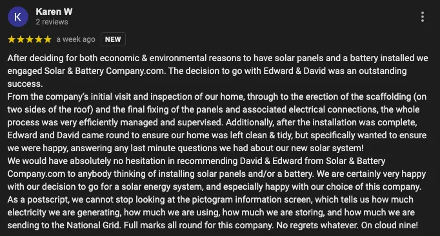The width and height of the screenshot is (440, 236).
Task: Click the fifth yellow rating star
Action: click(48, 39)
